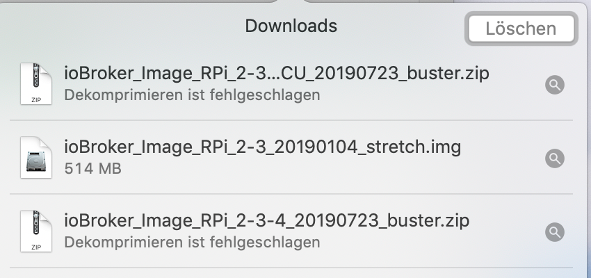Click the 514 MB size label

click(x=92, y=168)
